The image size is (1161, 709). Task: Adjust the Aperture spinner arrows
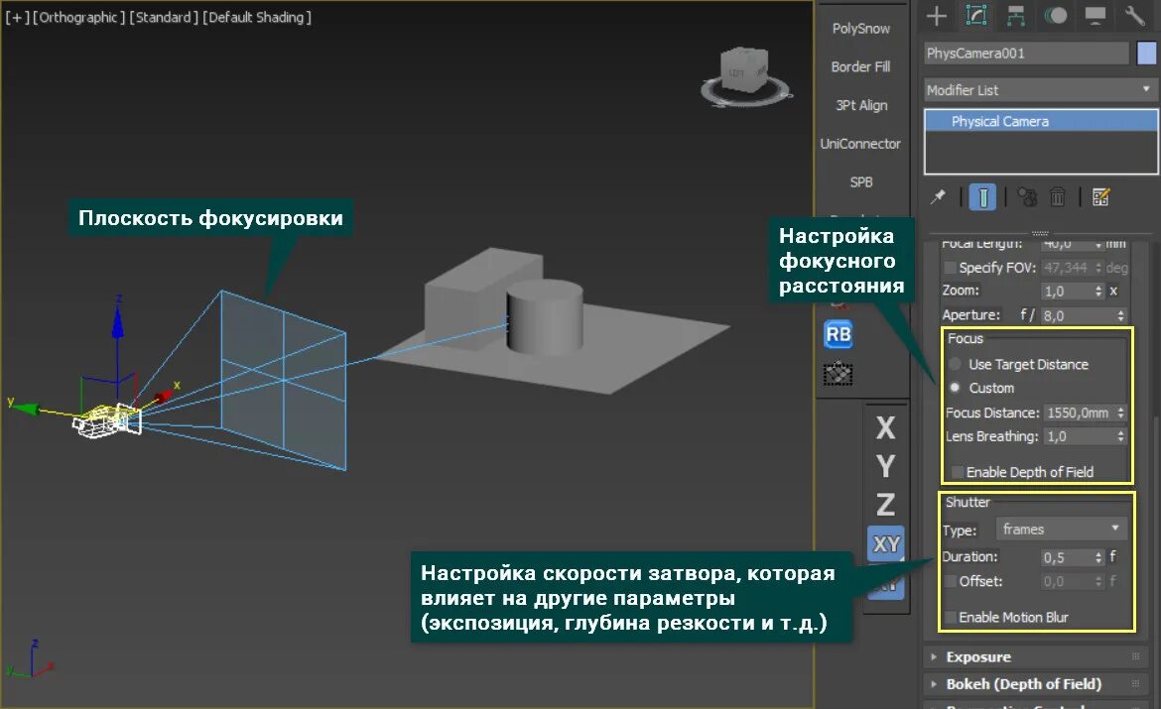tap(1120, 315)
